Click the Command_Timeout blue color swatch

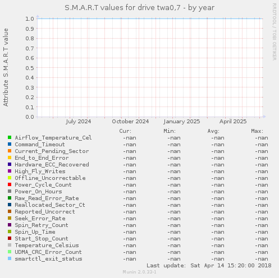[x=10, y=144]
